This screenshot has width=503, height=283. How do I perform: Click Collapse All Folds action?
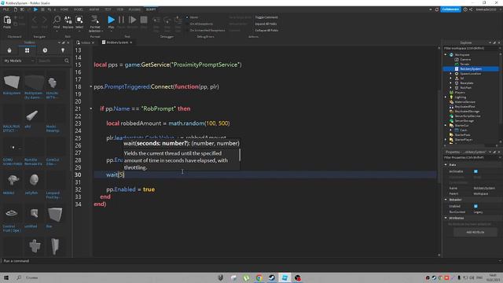pos(266,30)
